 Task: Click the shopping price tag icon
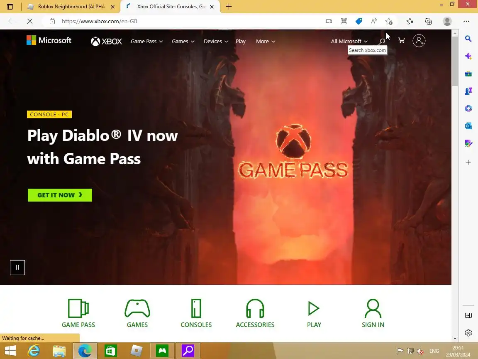pyautogui.click(x=359, y=21)
